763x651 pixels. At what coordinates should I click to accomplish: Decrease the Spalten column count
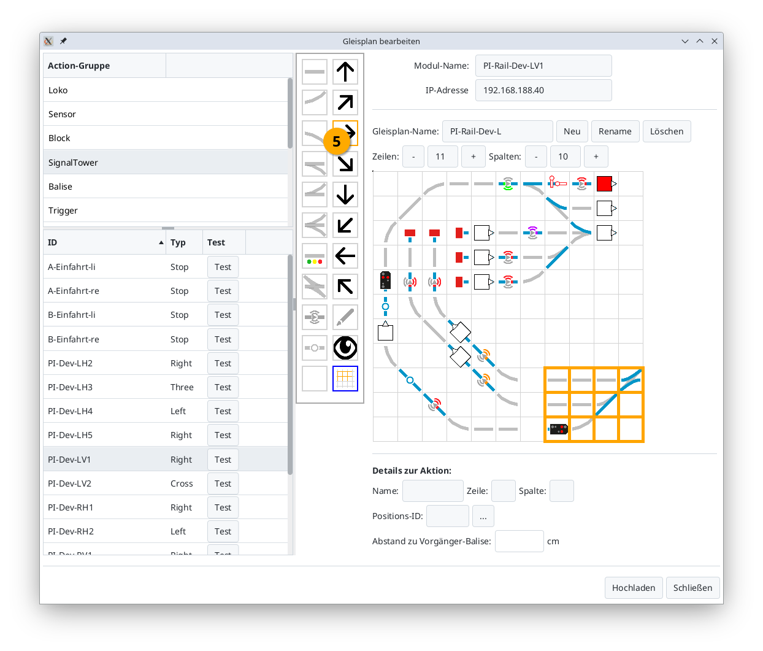pyautogui.click(x=536, y=156)
